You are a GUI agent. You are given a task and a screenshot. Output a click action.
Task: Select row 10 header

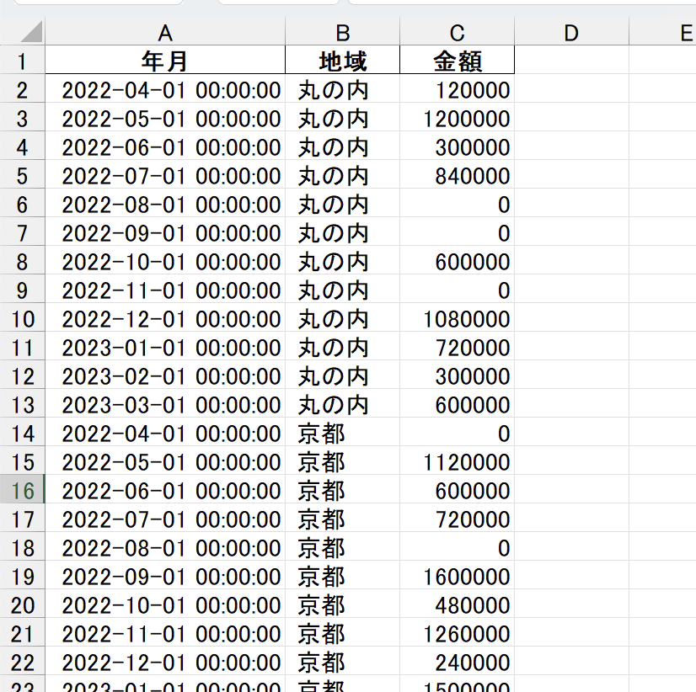22,317
